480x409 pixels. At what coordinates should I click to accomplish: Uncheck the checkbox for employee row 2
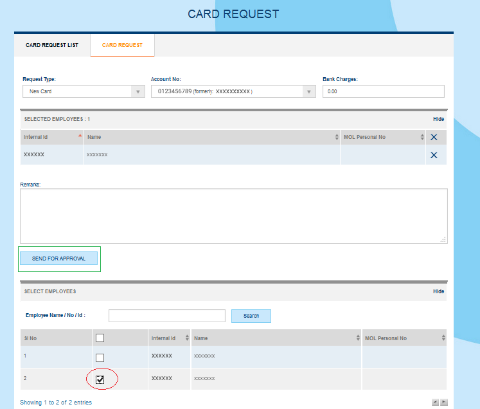point(100,379)
